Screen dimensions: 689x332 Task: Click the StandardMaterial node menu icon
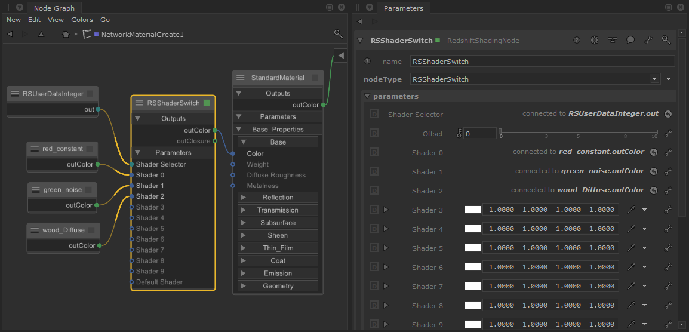coord(241,78)
